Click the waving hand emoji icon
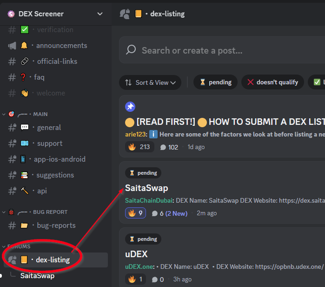325x287 pixels. (x=25, y=93)
